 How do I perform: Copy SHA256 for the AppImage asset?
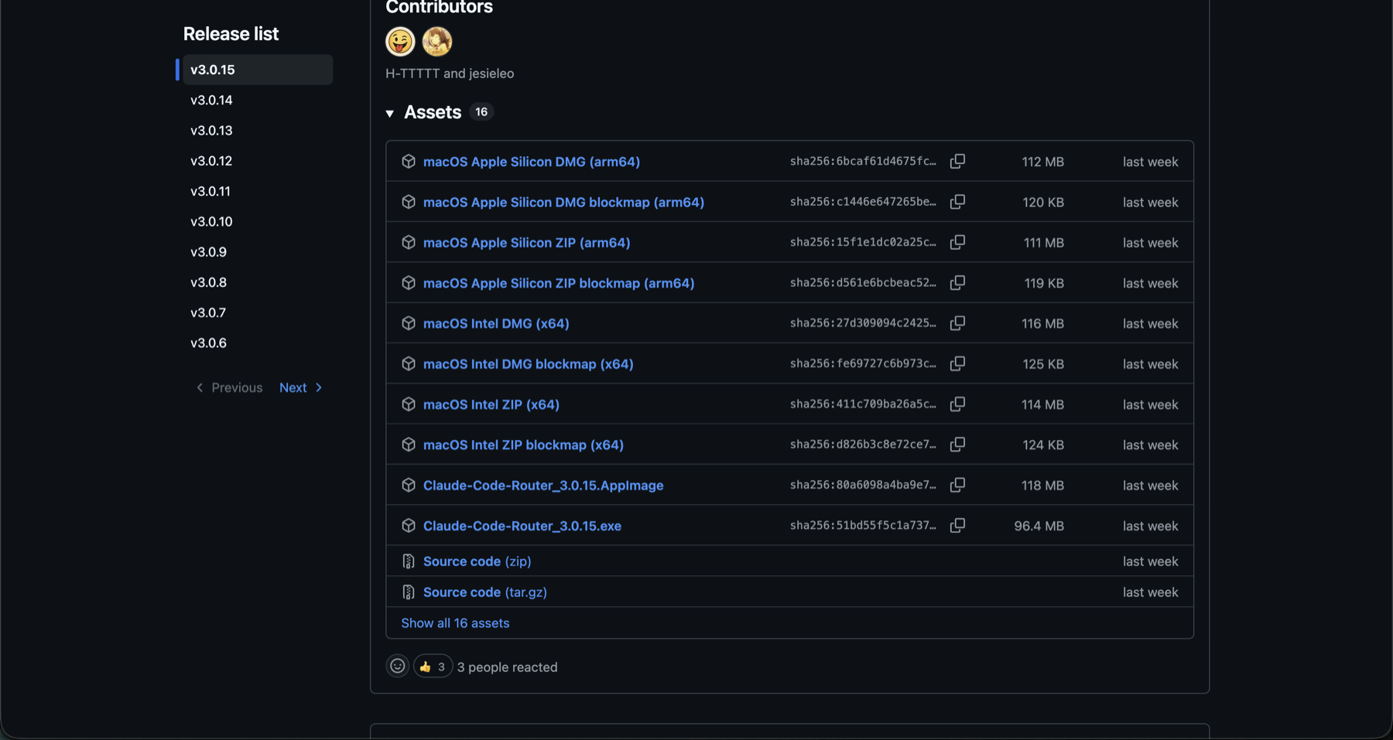(x=957, y=485)
